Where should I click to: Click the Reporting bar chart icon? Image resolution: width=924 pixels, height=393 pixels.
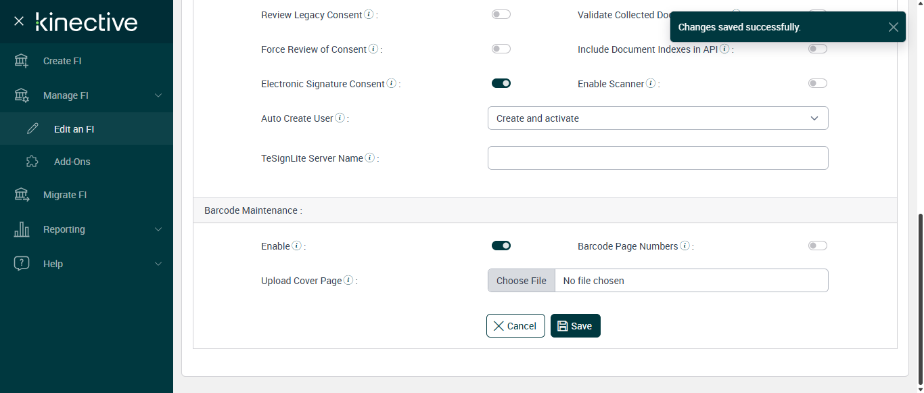click(22, 229)
